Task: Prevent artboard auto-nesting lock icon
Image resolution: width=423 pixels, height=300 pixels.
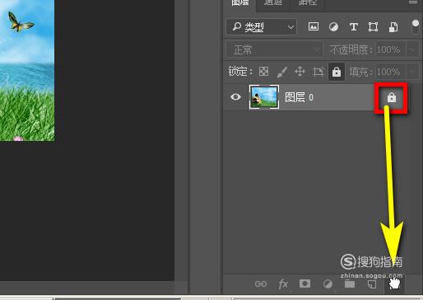Action: pyautogui.click(x=318, y=72)
